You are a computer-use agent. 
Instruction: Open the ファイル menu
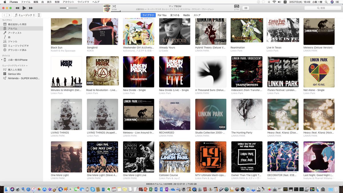[x=26, y=2]
